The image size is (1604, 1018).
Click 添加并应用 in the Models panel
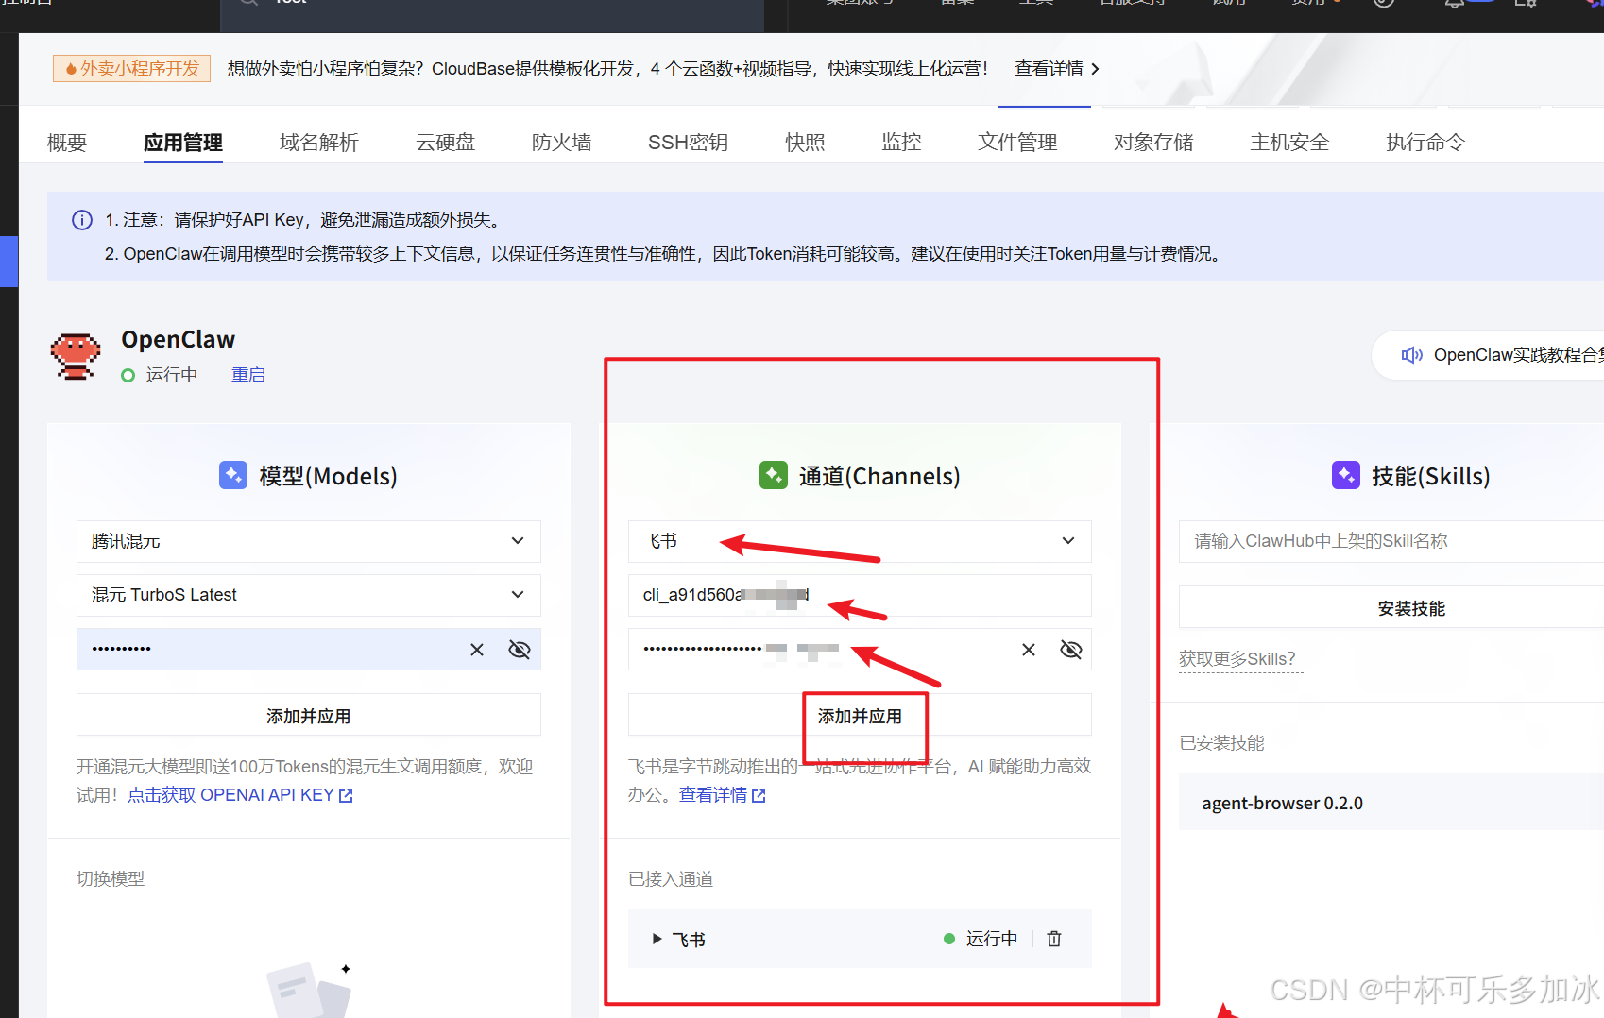[x=309, y=716]
